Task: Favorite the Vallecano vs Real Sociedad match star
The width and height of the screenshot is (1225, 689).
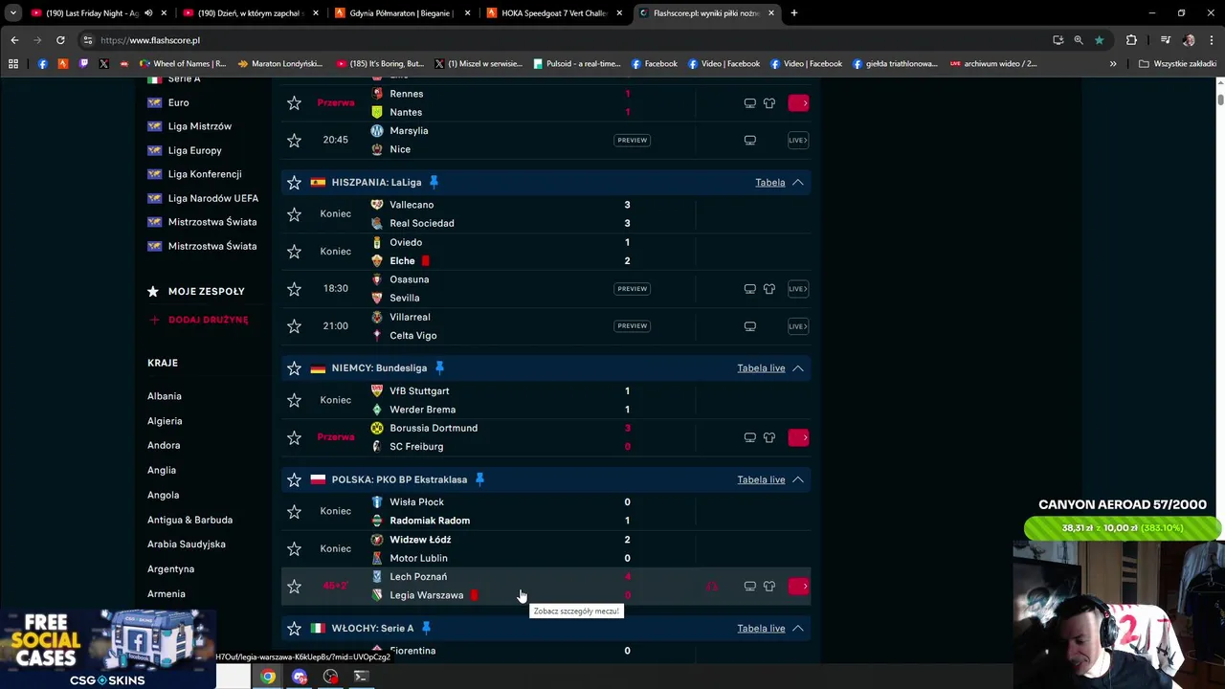Action: [x=294, y=213]
